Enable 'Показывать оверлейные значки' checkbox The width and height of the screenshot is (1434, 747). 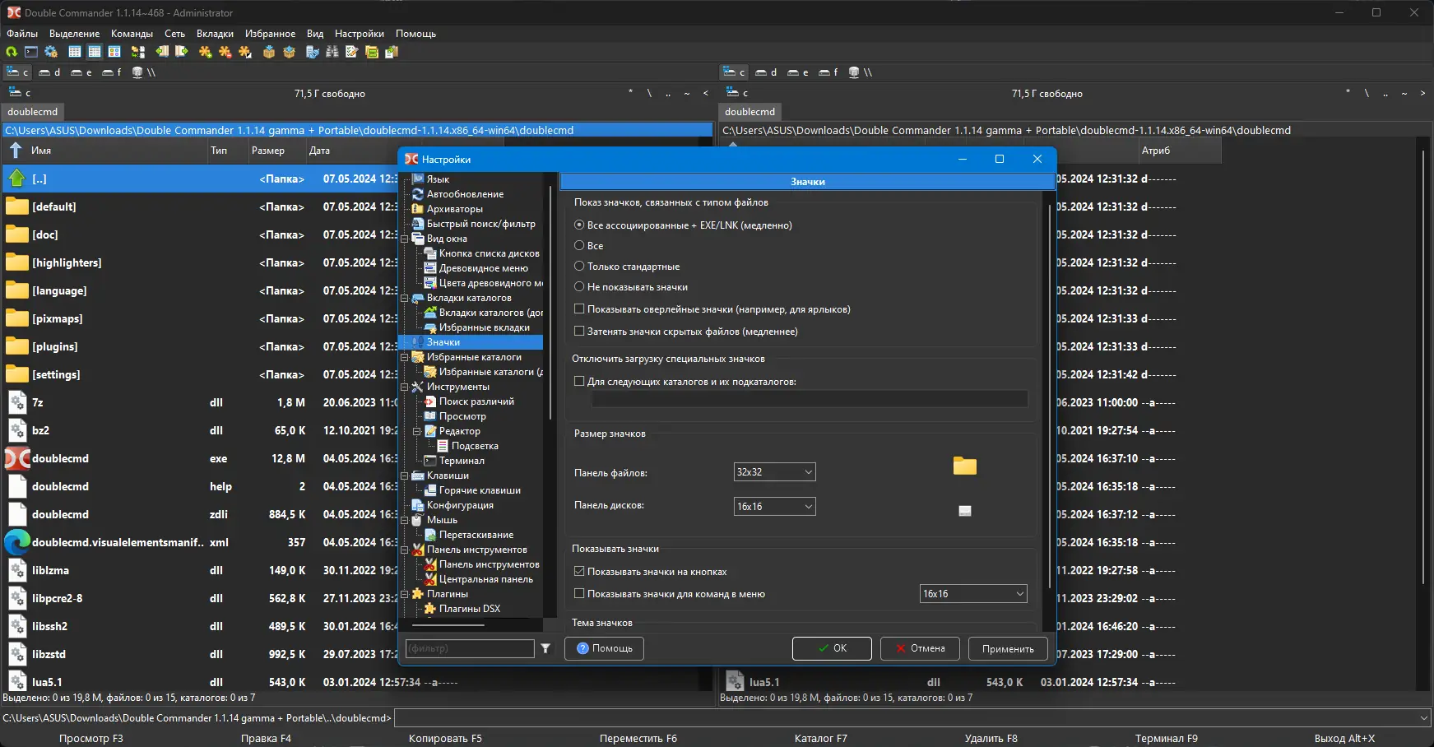coord(579,309)
